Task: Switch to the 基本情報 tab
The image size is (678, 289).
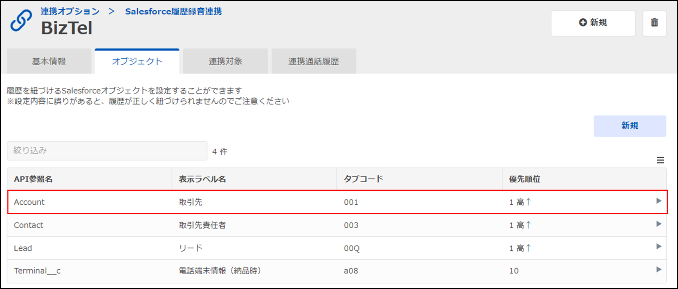Action: coord(49,61)
